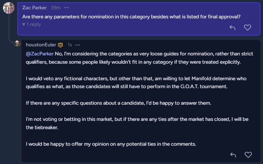Click the highlighted question text by Zac Parker

(x=131, y=17)
